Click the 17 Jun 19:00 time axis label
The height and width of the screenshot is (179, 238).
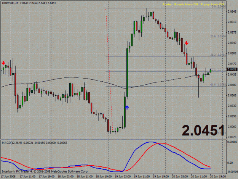[x=46, y=177]
